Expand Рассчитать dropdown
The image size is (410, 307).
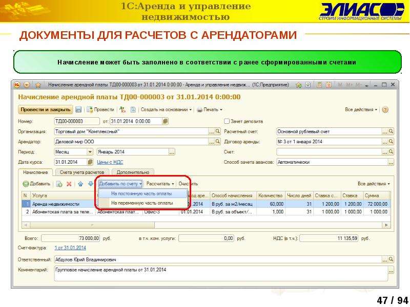[160, 184]
